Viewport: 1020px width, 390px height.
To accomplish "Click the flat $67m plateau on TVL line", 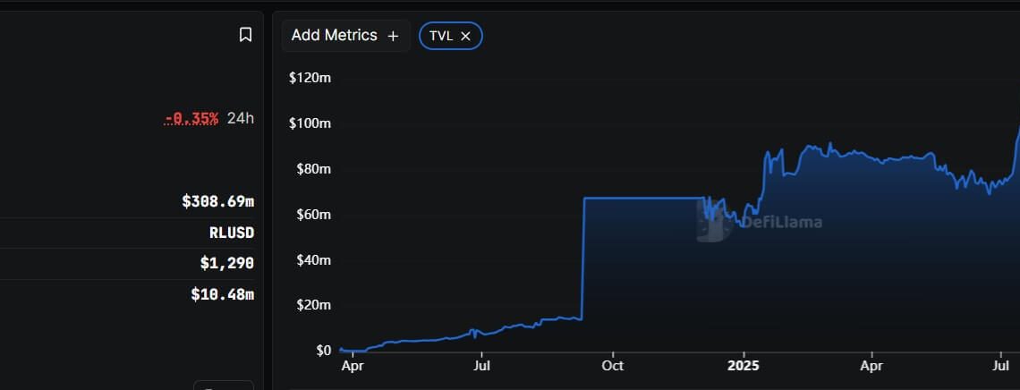I will point(644,198).
